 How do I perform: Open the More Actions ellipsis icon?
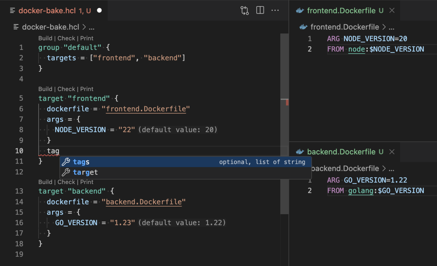275,10
